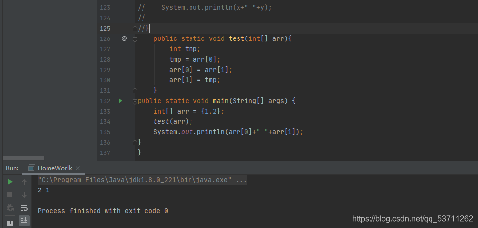The height and width of the screenshot is (228, 478).
Task: Click line number 135 in gutter
Action: click(x=105, y=132)
